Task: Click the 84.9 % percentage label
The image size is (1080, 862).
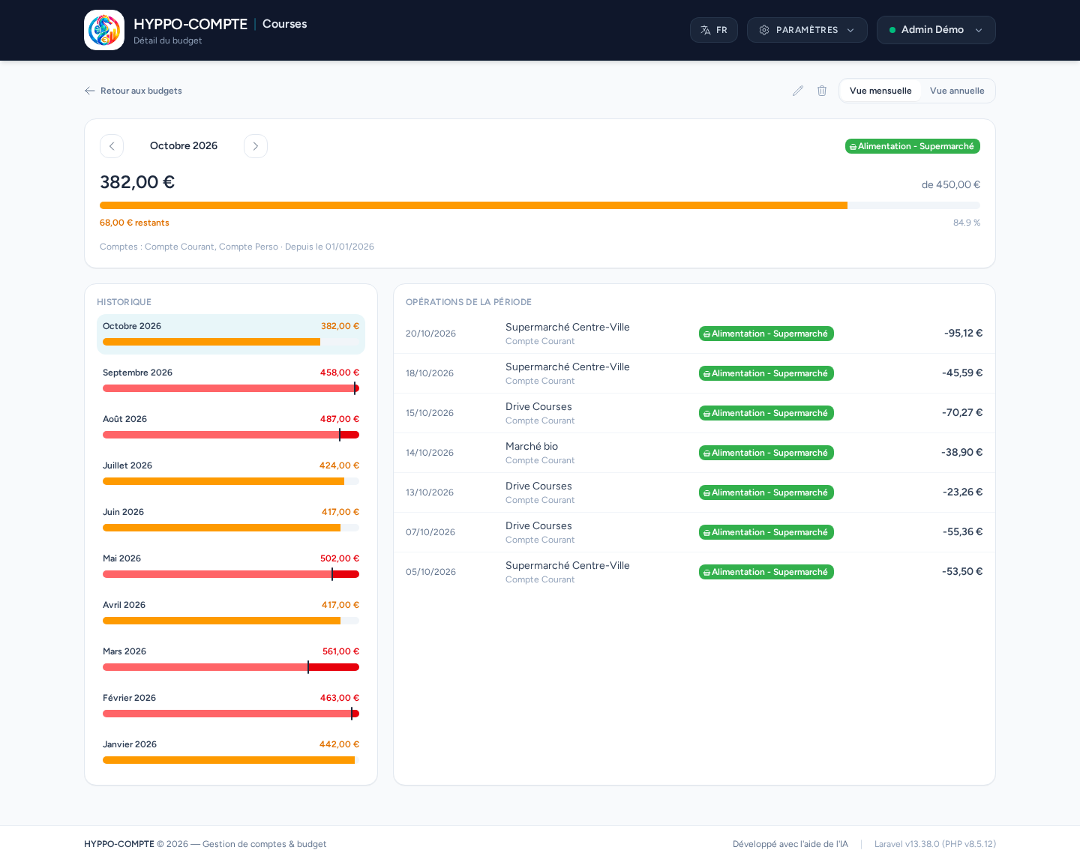Action: click(x=967, y=223)
